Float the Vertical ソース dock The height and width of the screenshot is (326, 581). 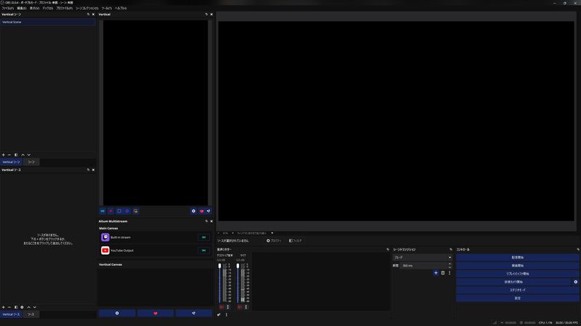pos(88,170)
